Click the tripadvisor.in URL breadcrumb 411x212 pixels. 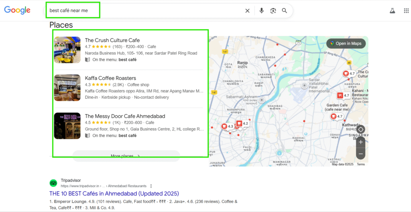[x=104, y=186]
